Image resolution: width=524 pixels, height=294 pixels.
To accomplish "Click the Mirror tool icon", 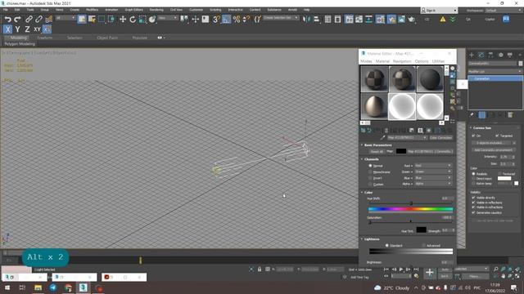I will coord(306,20).
